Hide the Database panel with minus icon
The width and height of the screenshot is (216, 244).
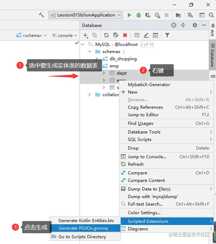[204, 25]
